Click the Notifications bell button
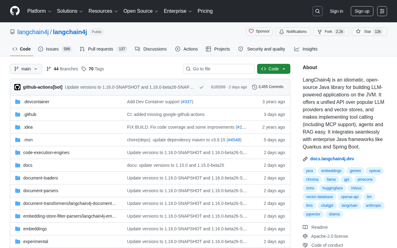397x248 pixels. coord(293,32)
